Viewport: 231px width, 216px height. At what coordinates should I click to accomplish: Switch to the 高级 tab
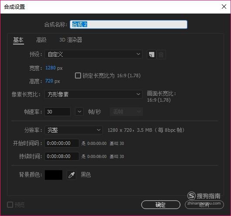tap(41, 40)
